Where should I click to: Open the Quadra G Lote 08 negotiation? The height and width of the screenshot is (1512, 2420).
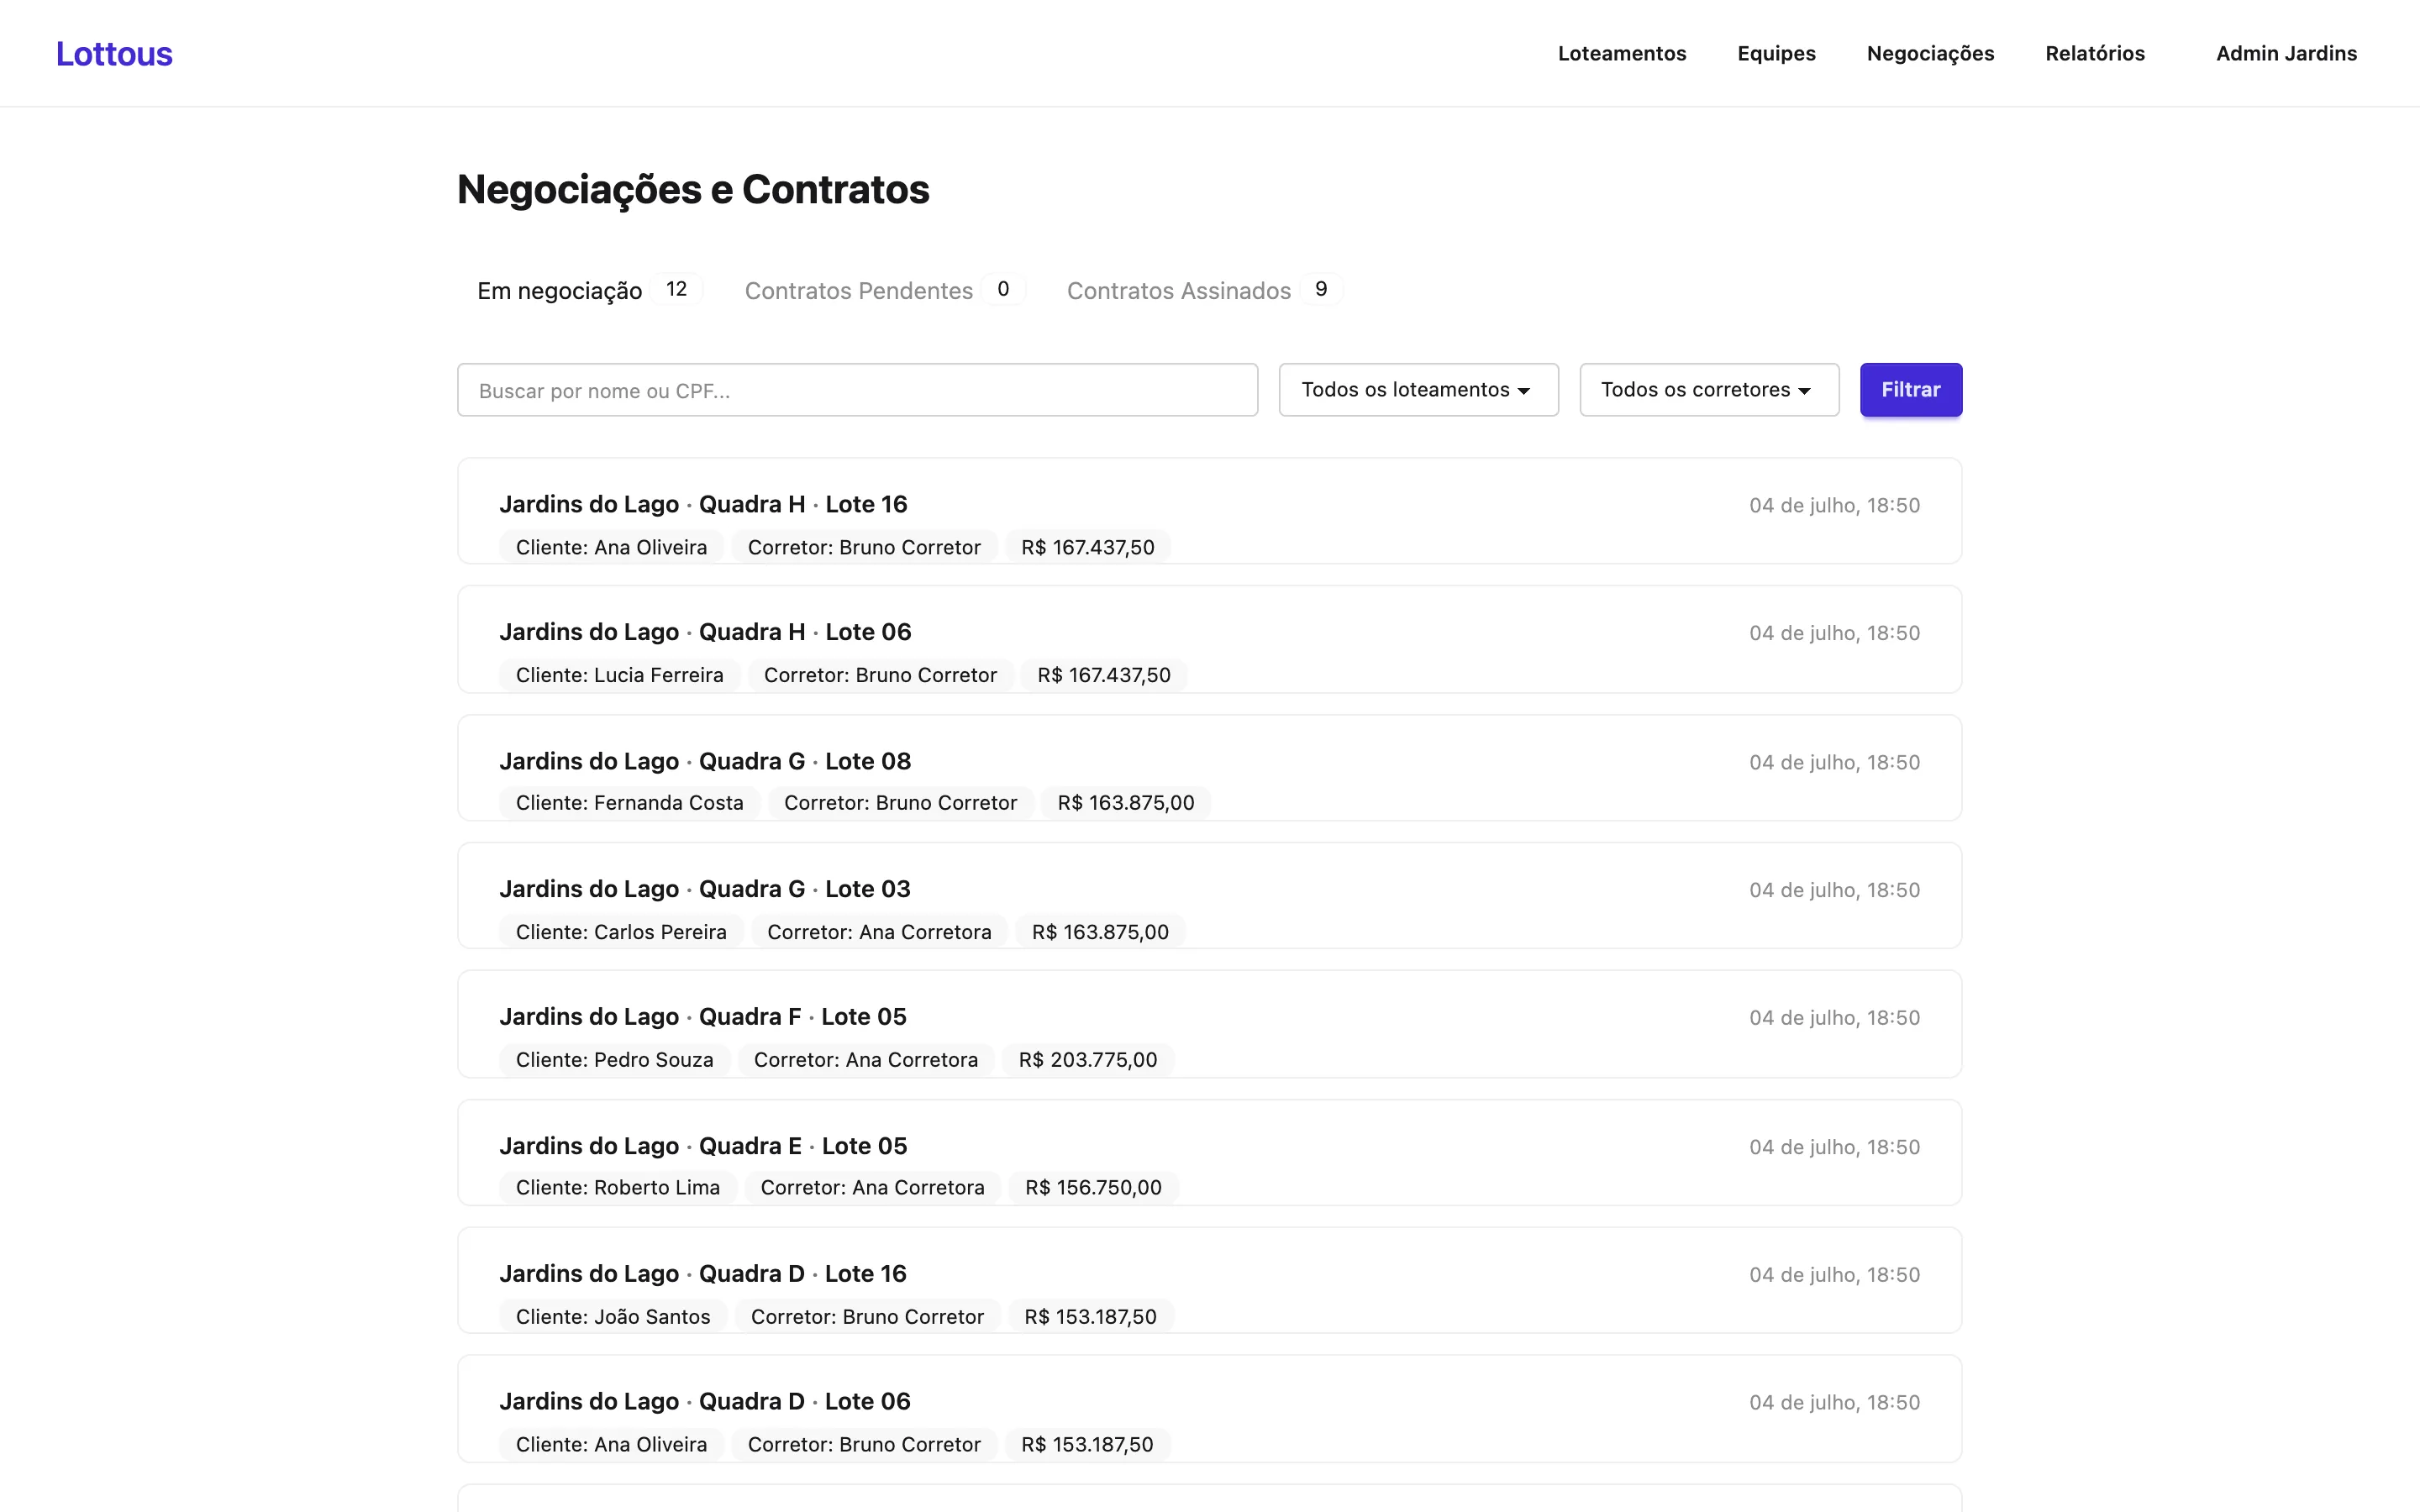[x=1209, y=768]
